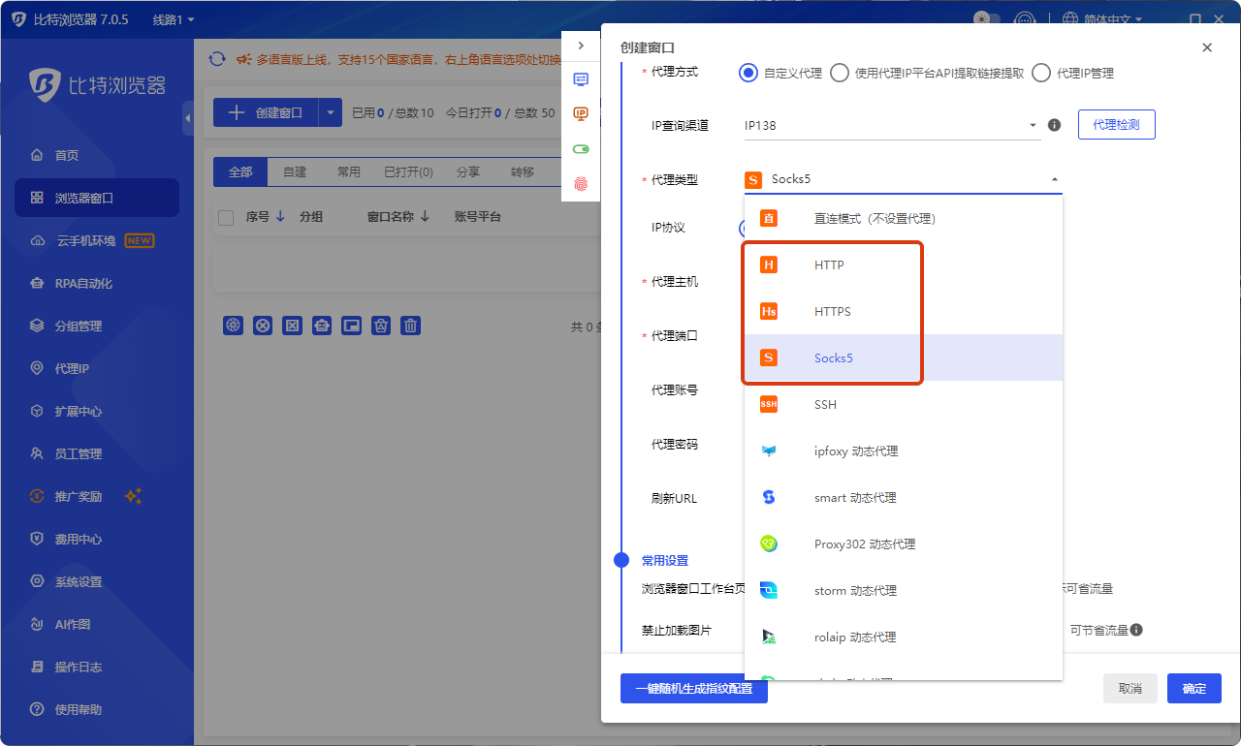Click 确定 to confirm the dialog
1241x746 pixels.
1194,689
